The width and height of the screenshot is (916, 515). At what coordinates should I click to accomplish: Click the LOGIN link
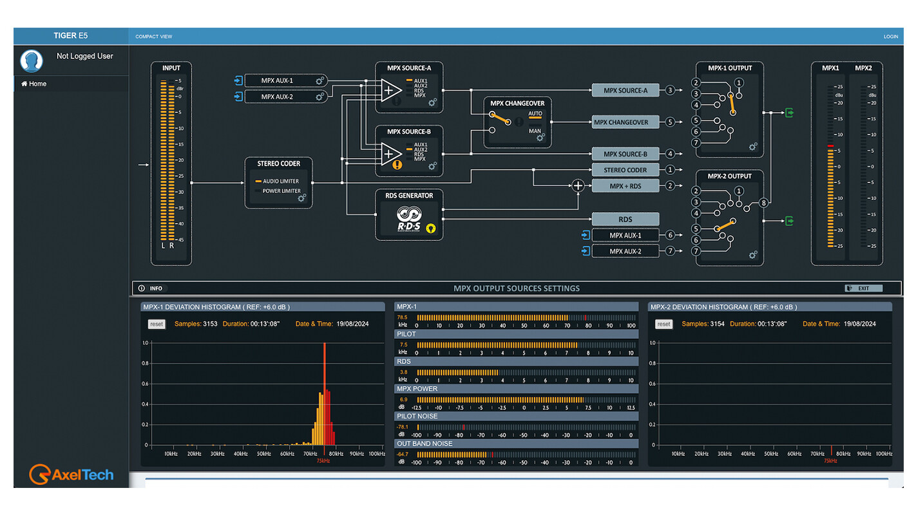point(890,37)
